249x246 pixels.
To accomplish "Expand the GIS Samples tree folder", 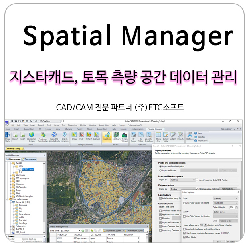I will (11, 187).
